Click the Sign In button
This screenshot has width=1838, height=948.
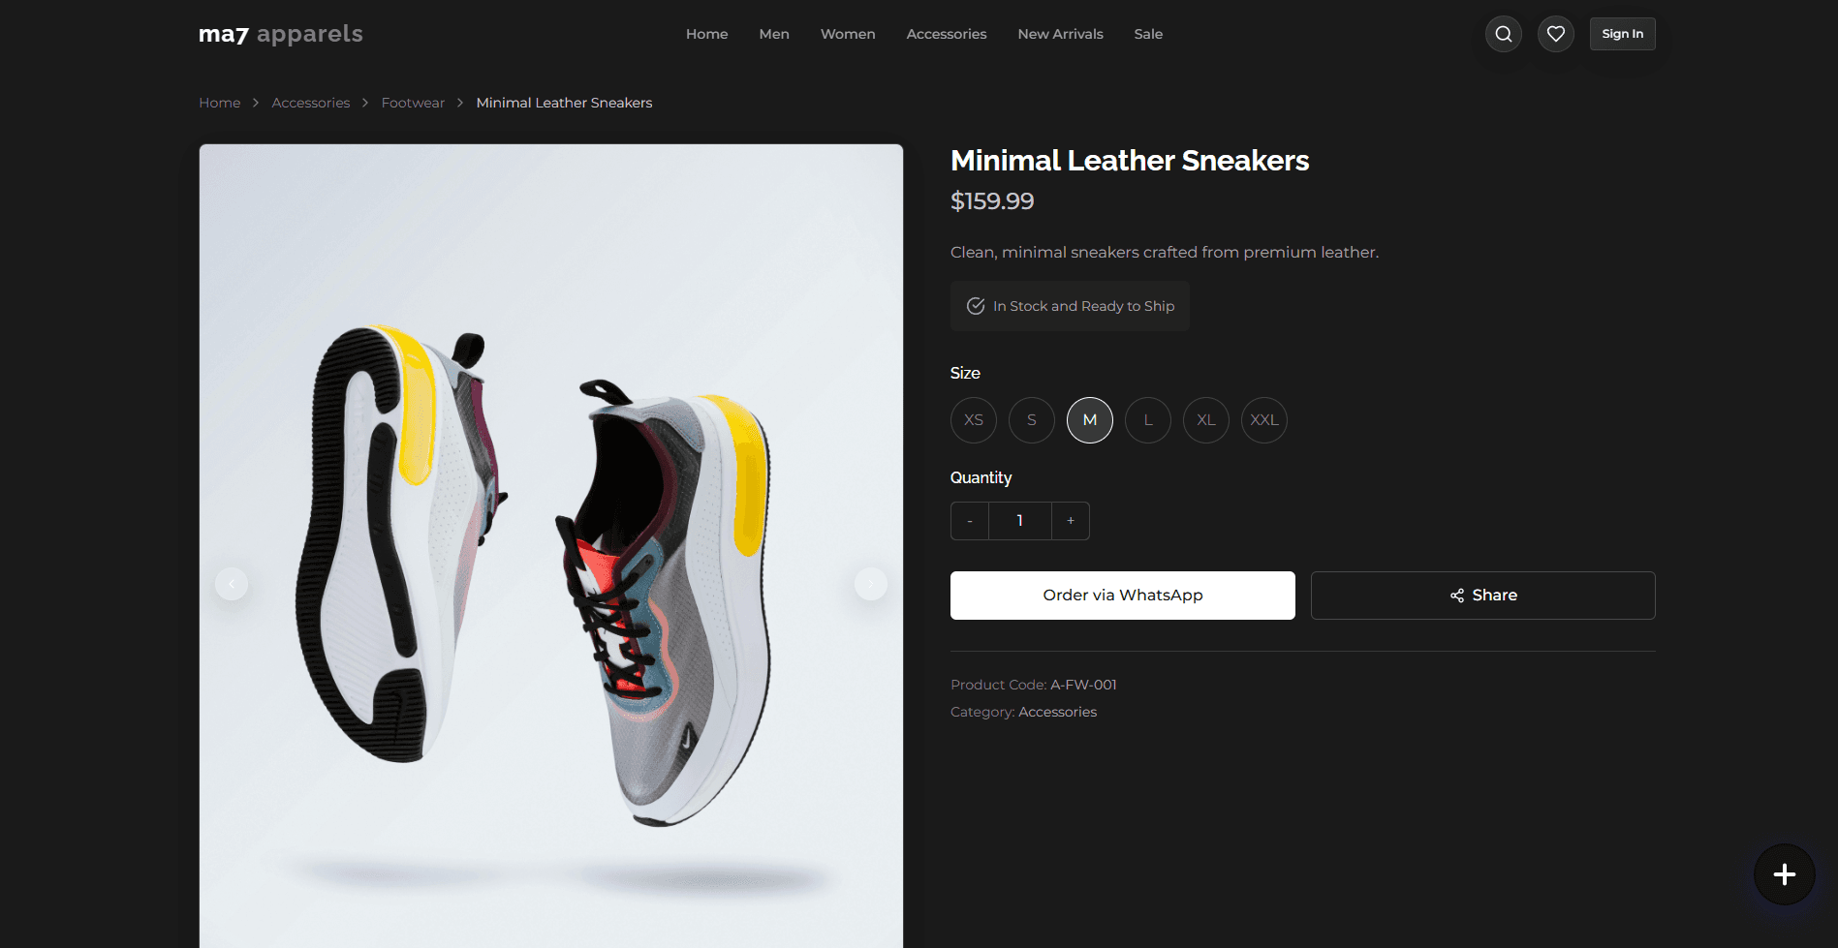pyautogui.click(x=1622, y=34)
